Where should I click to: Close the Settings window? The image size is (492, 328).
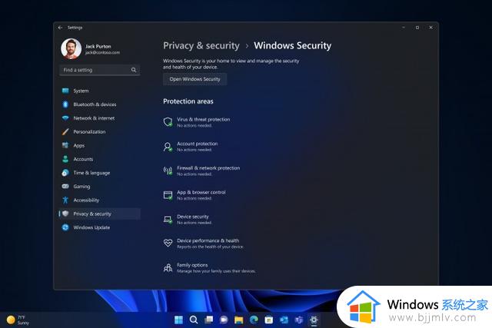point(430,28)
